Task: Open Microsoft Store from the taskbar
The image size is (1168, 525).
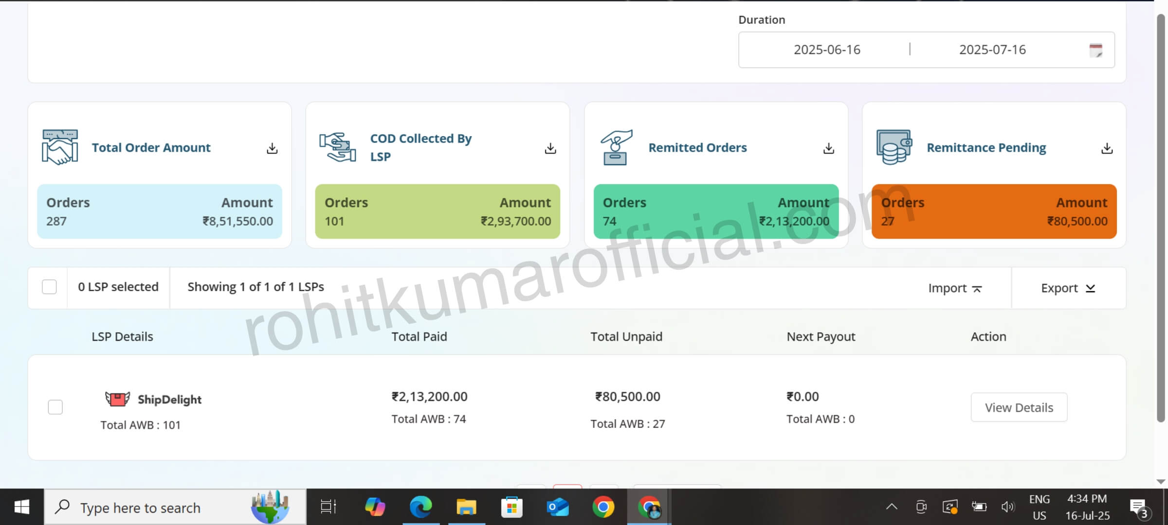Action: pyautogui.click(x=512, y=507)
